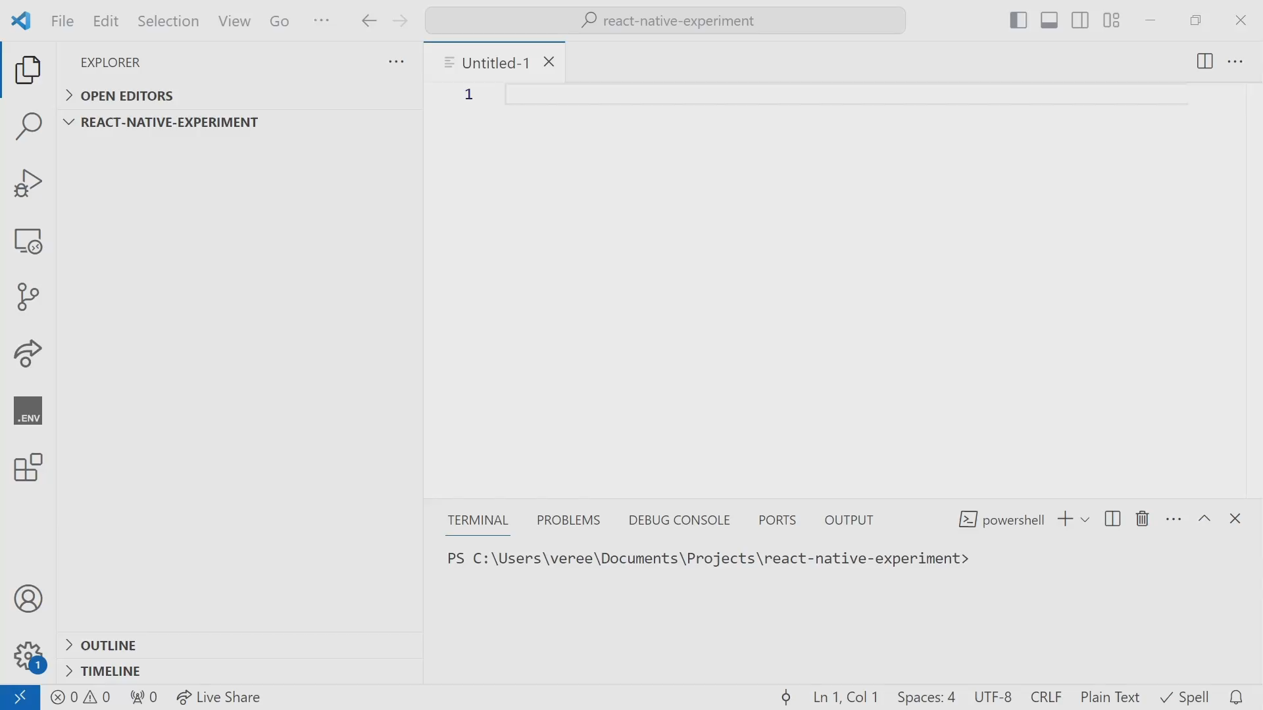Expand the OUTLINE section
1263x710 pixels.
point(68,644)
